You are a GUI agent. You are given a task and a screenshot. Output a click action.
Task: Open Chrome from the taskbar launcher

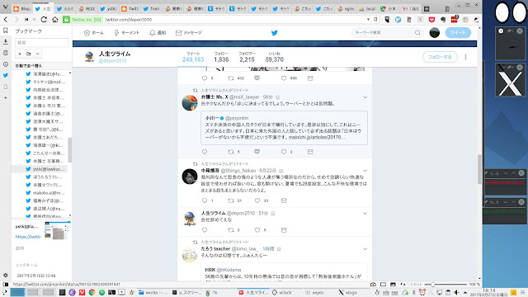[92, 292]
